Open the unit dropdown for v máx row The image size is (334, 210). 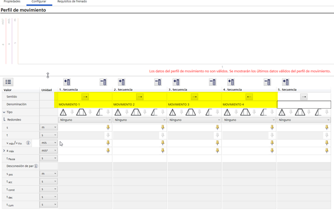click(x=49, y=143)
